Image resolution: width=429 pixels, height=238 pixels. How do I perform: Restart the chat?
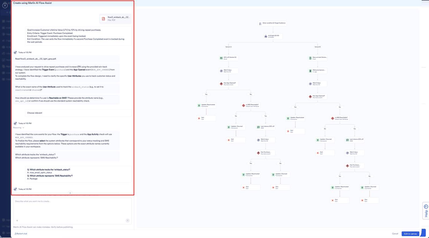[21, 234]
